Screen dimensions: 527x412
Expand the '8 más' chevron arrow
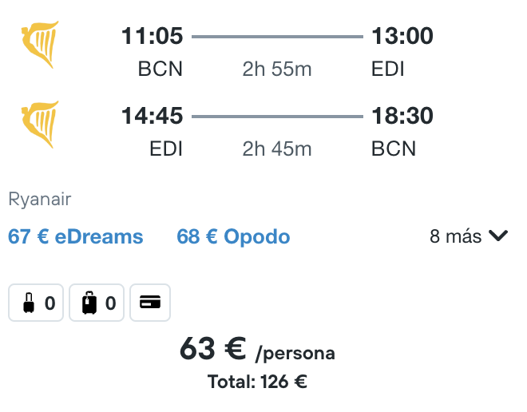(x=498, y=236)
